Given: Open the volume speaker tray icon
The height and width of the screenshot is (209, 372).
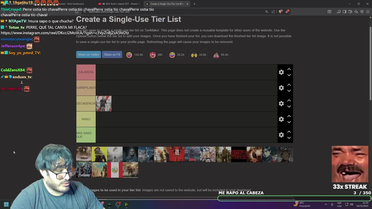Looking at the screenshot, I should point(351,204).
